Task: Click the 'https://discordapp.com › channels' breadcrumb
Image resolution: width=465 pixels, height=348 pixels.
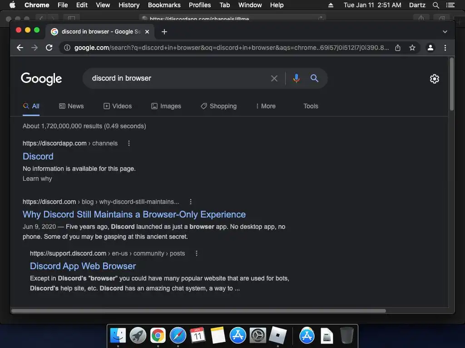Action: point(70,143)
